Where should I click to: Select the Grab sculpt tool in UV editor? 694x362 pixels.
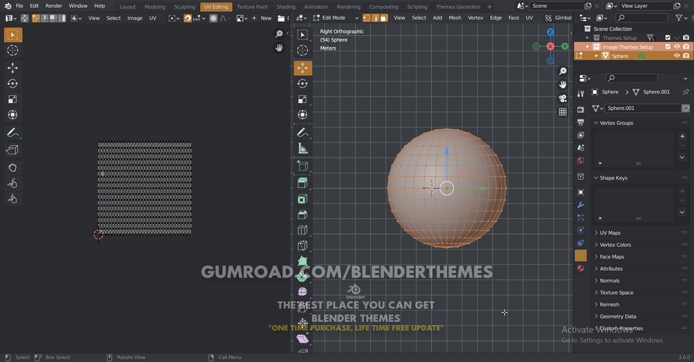[12, 168]
